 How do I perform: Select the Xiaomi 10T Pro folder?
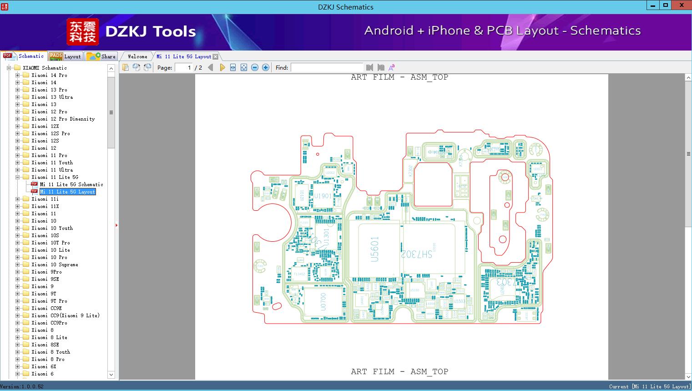click(x=51, y=243)
